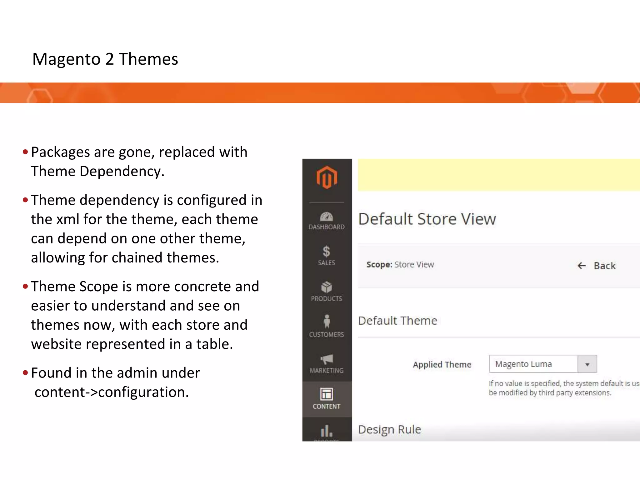This screenshot has height=480, width=640.
Task: Click the 'If no value is specified' note
Action: coord(564,388)
